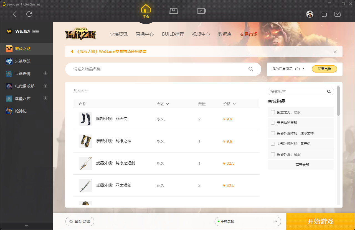Screen dimensions: 355x230
Task: Click the 名称 column header
Action: tap(83, 104)
